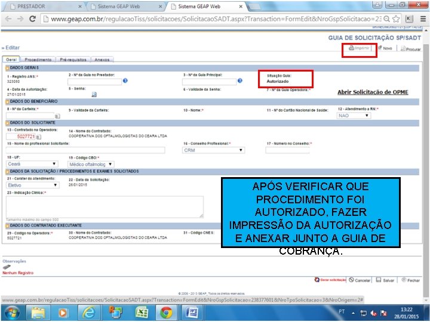Switch to the Pré-requisitos tab
The image size is (430, 322).
(x=73, y=60)
